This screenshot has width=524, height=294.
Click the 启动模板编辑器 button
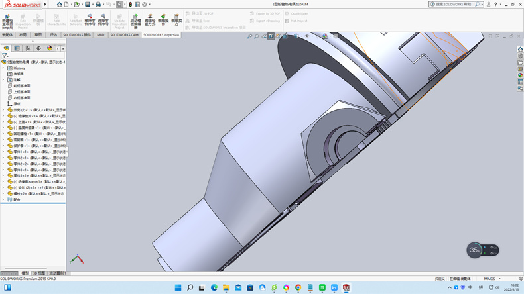pos(135,20)
